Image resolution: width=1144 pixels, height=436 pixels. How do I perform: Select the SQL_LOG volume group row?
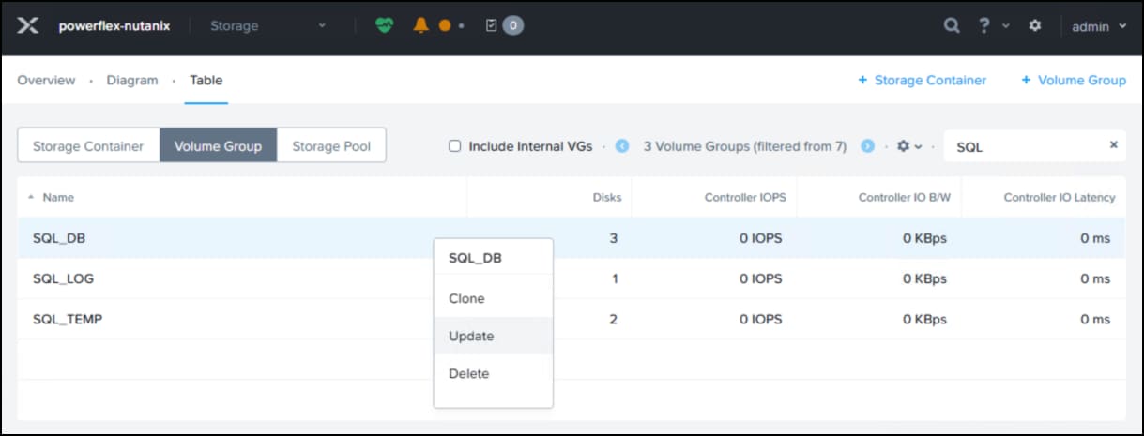(x=571, y=278)
